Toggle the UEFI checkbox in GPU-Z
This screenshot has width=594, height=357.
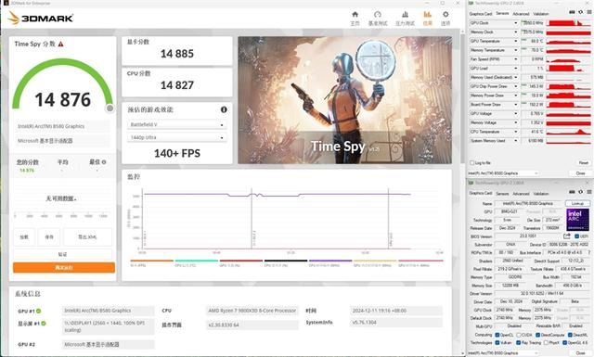point(577,236)
